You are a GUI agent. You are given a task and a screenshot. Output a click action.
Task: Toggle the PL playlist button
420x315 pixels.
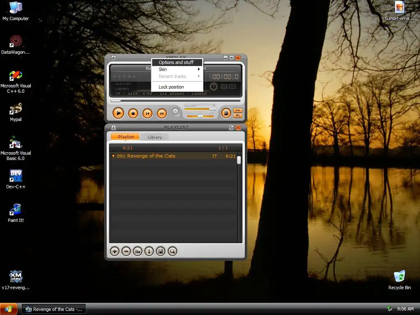coord(238,116)
